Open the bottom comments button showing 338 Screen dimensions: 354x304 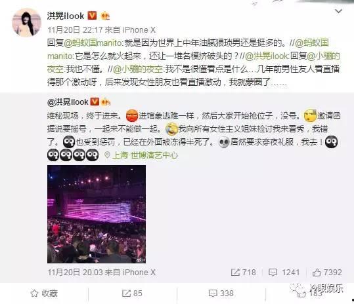pyautogui.click(x=221, y=294)
